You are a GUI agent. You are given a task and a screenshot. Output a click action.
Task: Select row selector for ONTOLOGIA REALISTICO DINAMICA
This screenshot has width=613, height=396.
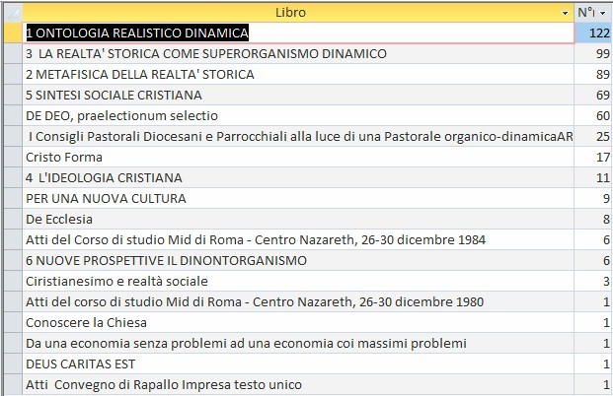(x=13, y=33)
